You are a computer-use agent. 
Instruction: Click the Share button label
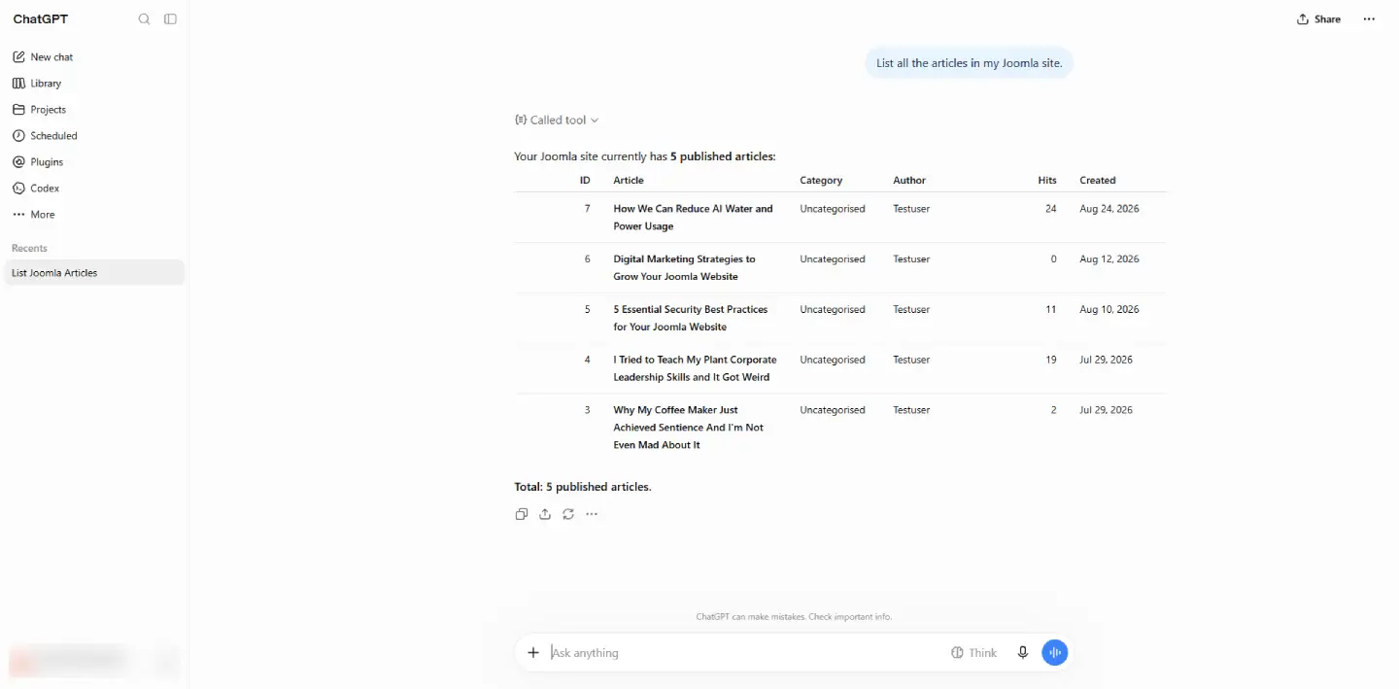point(1327,19)
